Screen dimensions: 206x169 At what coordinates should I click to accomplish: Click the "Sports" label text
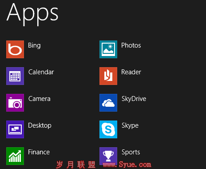coord(131,153)
